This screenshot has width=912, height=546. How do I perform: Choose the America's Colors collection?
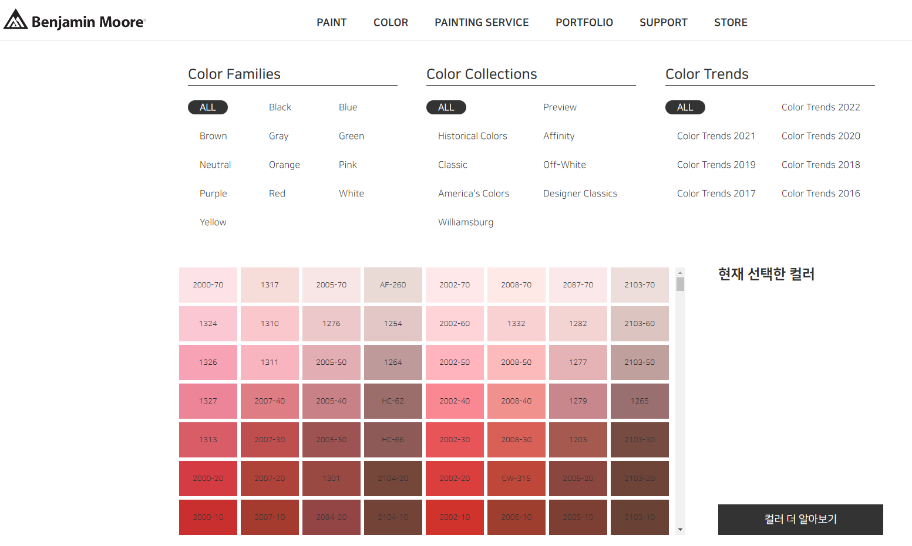tap(474, 194)
